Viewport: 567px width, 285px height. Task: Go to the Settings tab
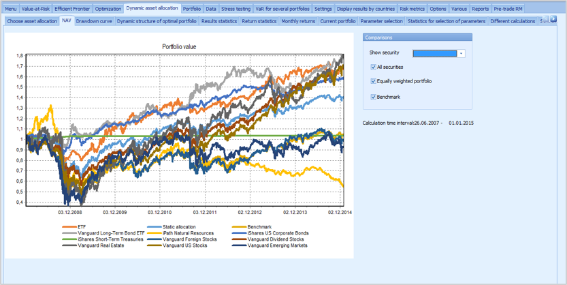coord(323,9)
